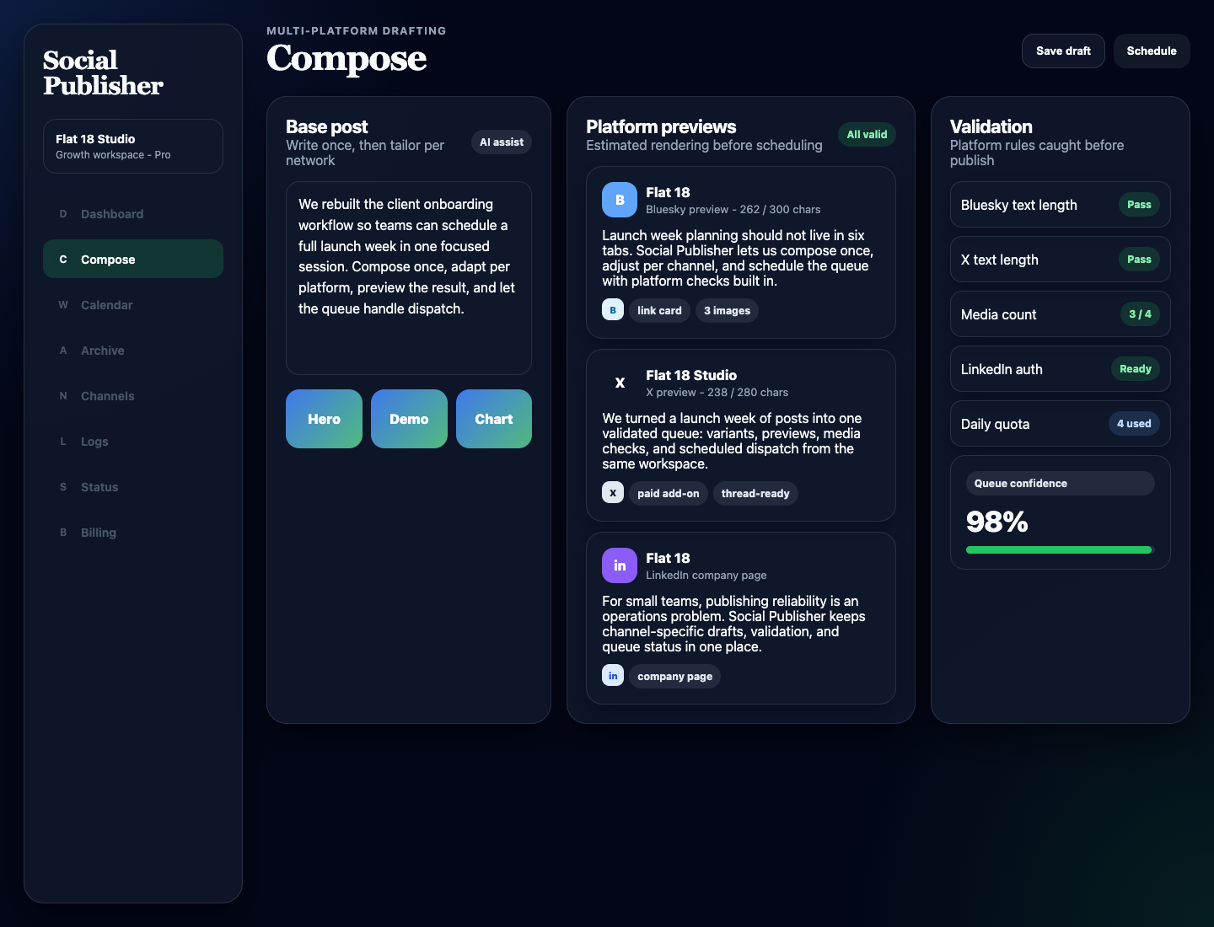The height and width of the screenshot is (927, 1214).
Task: Click the "W" icon next to Calendar
Action: (63, 305)
